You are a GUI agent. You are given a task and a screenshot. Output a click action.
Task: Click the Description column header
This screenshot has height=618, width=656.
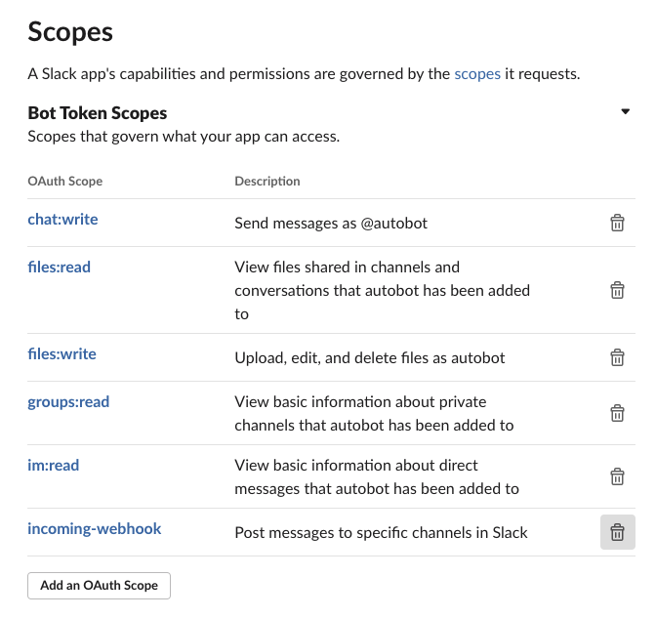(267, 181)
